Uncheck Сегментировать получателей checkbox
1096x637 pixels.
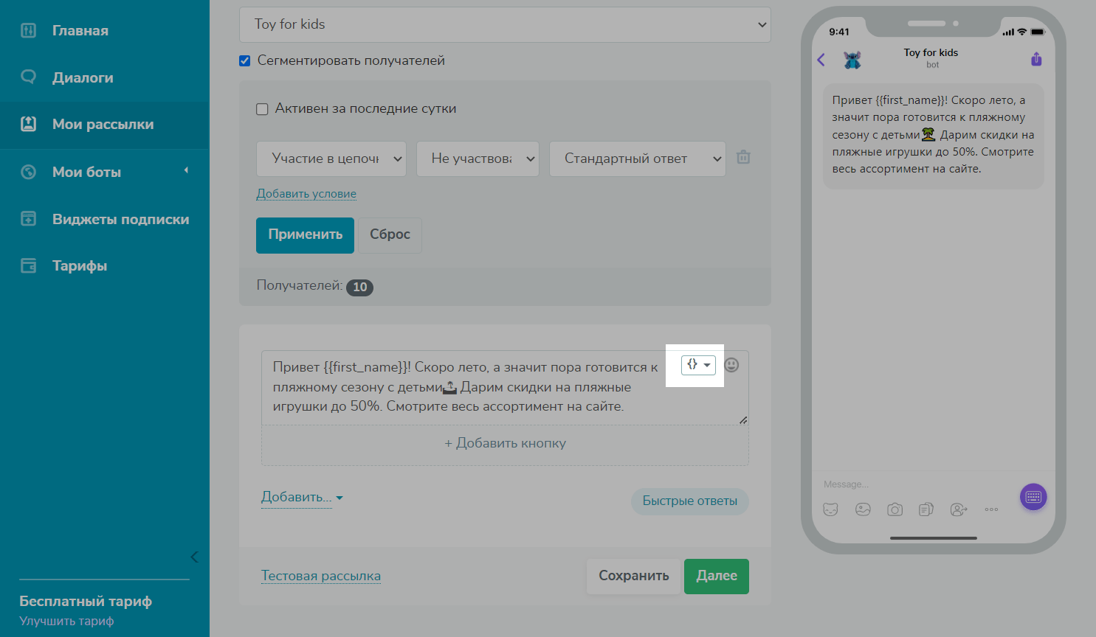coord(245,61)
